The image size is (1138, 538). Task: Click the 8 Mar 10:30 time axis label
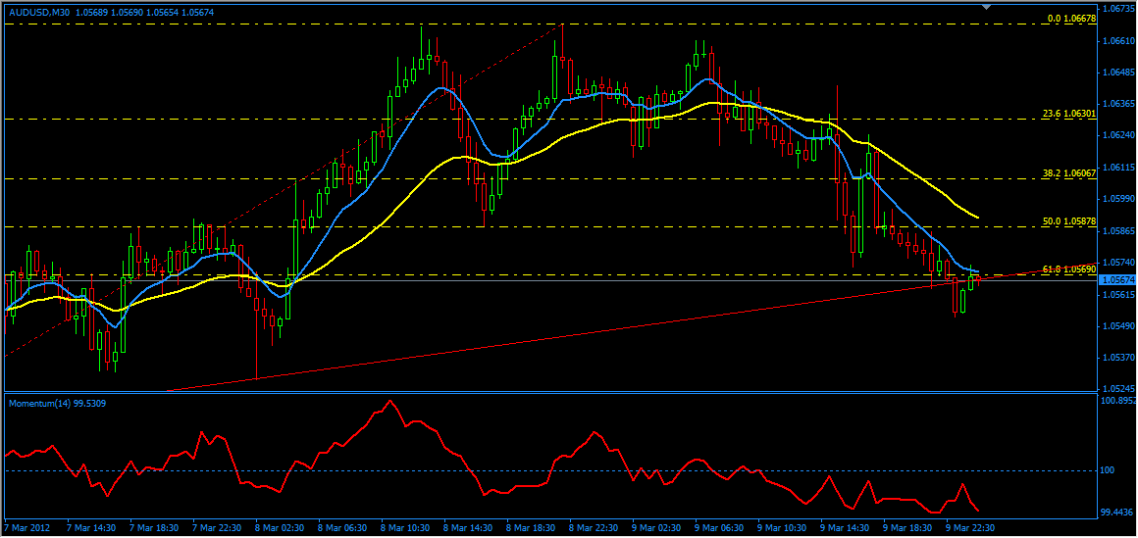405,526
